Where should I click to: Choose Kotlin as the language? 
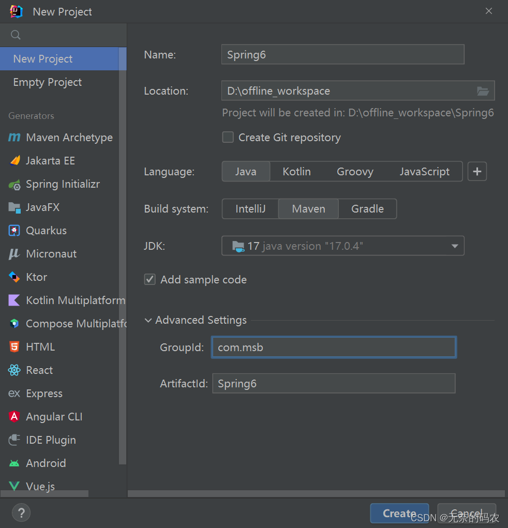click(297, 171)
